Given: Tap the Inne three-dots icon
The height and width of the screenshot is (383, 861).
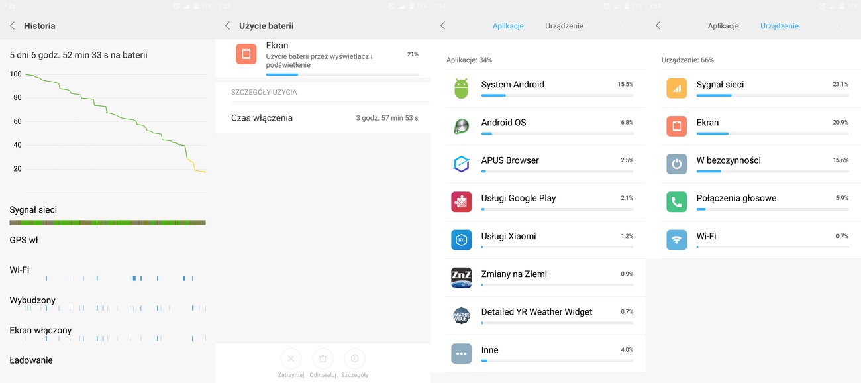Looking at the screenshot, I should click(461, 353).
